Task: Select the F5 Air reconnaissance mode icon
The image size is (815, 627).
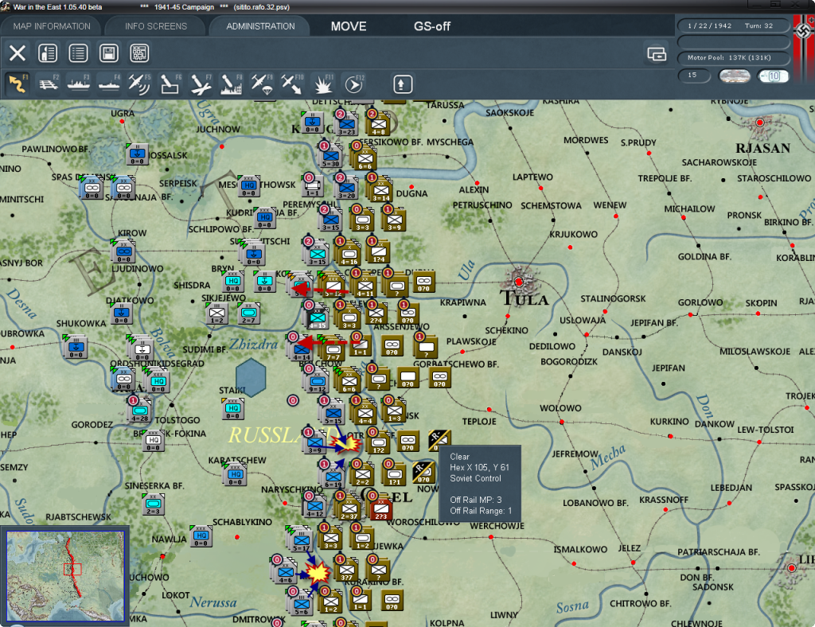Action: coord(139,84)
